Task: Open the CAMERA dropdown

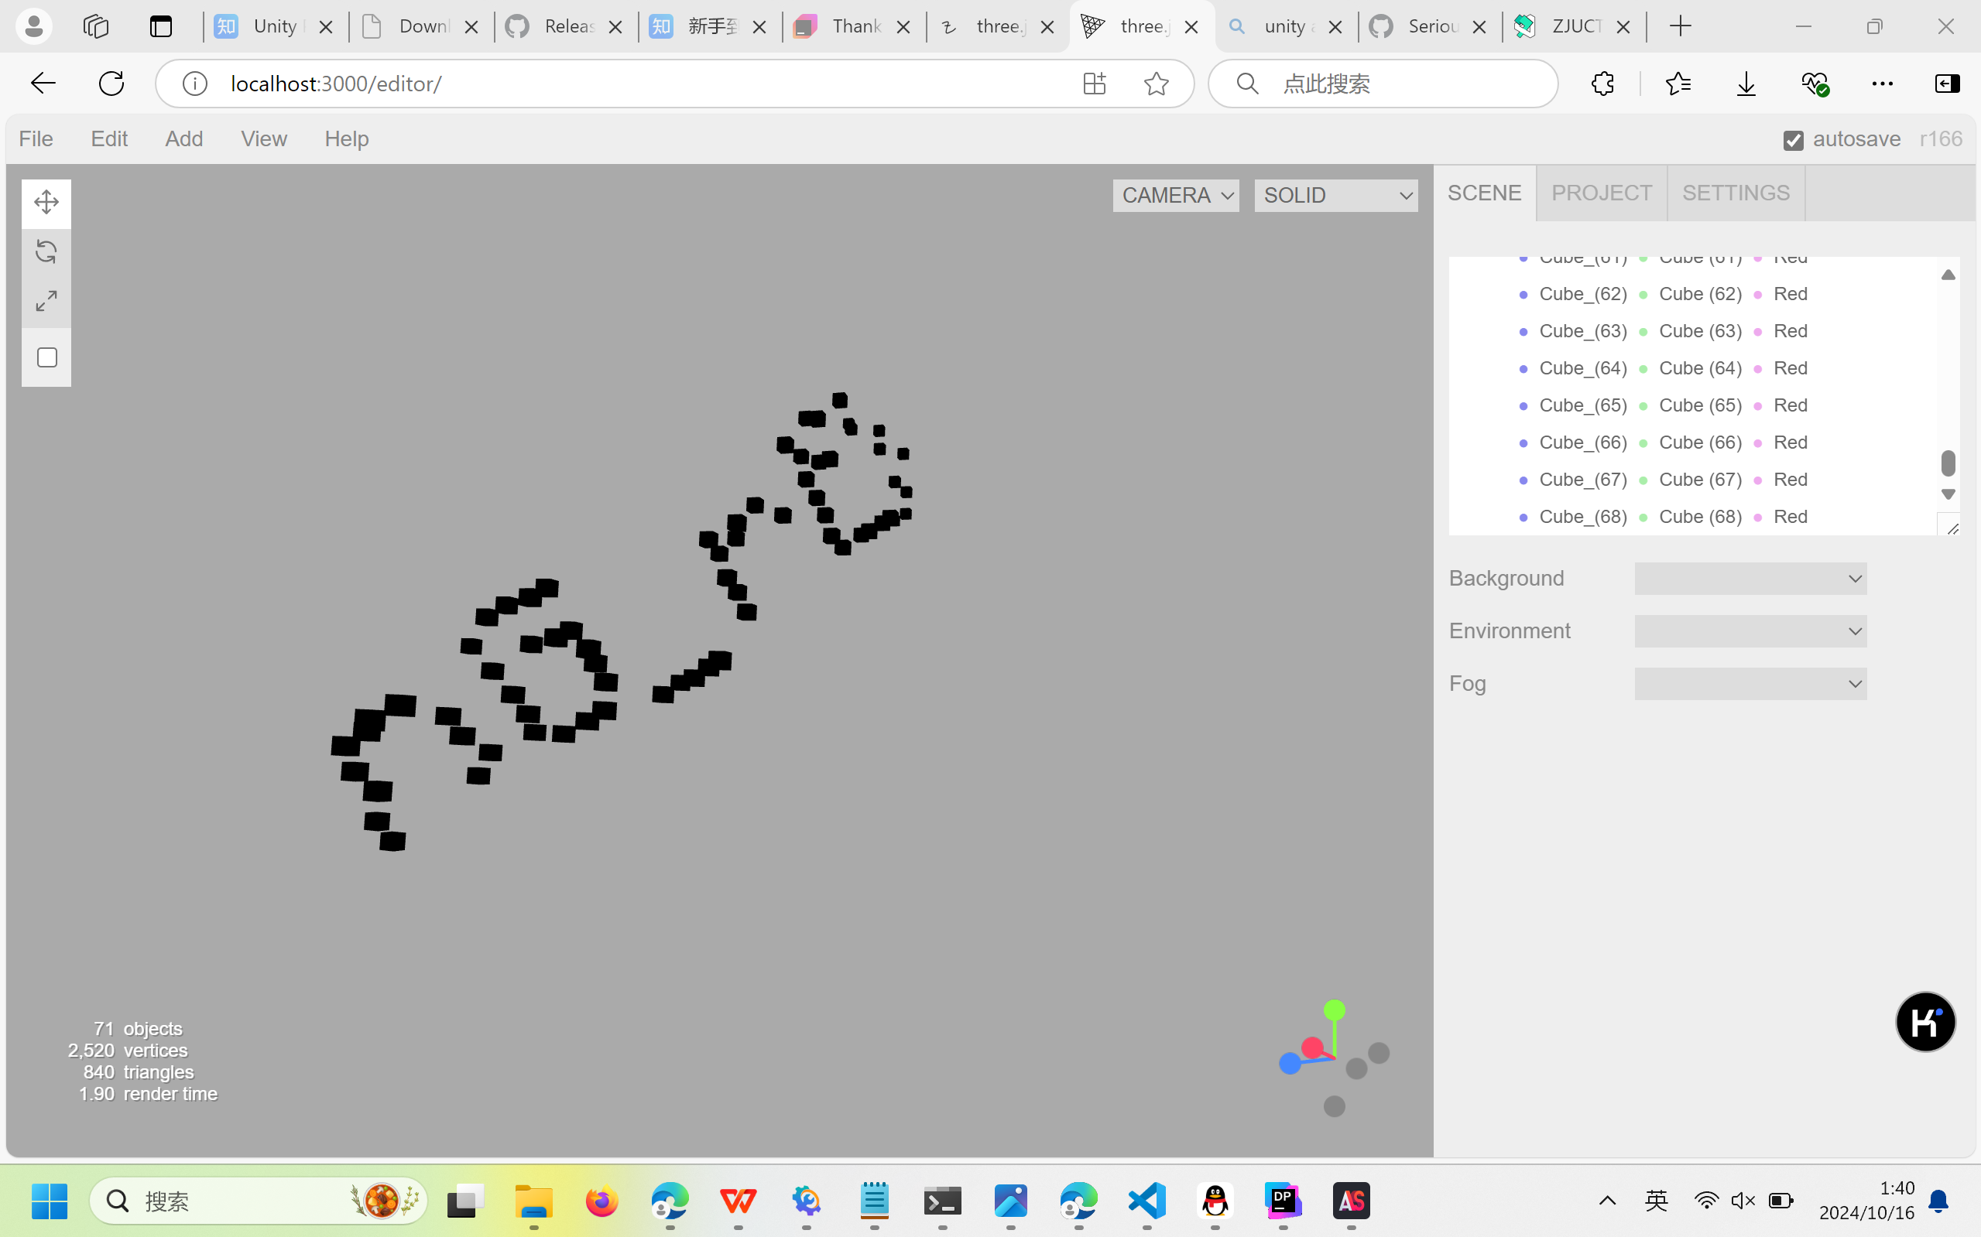Action: point(1175,196)
